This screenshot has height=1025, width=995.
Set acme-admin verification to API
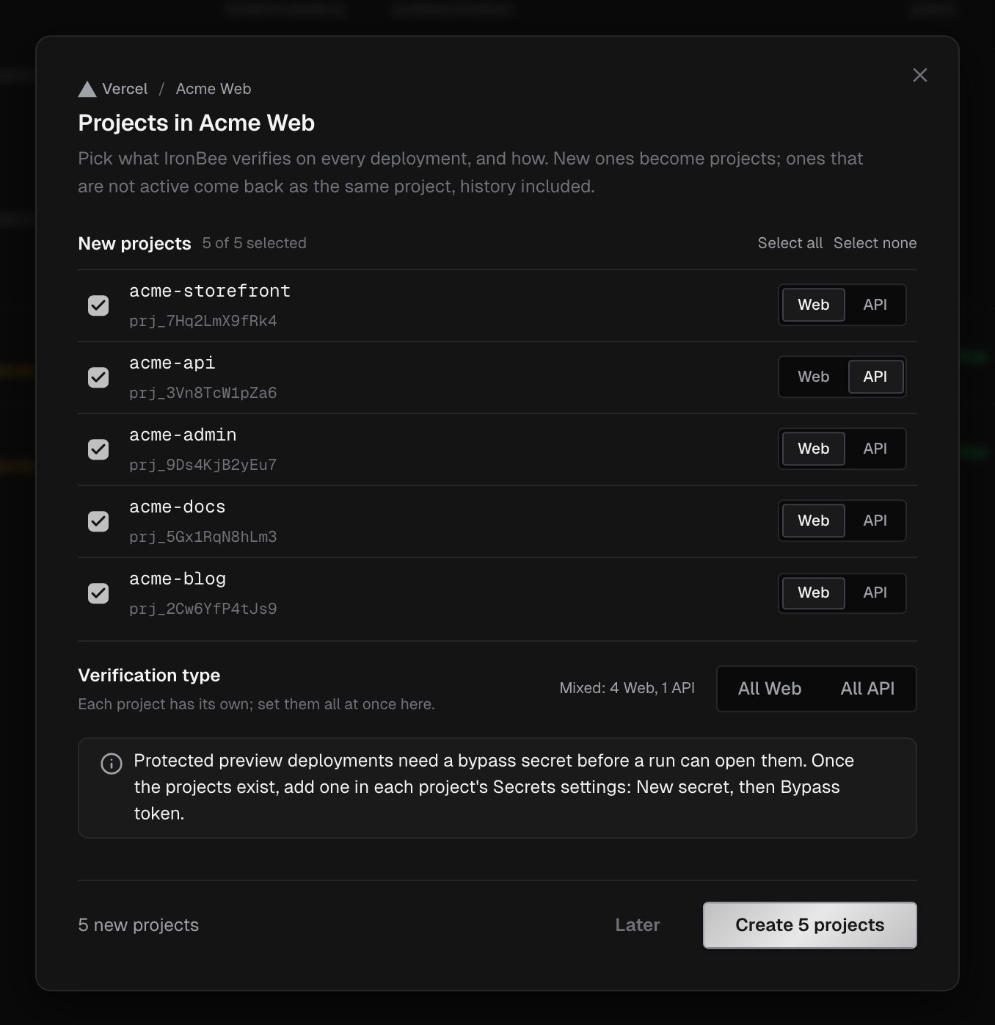click(x=875, y=449)
